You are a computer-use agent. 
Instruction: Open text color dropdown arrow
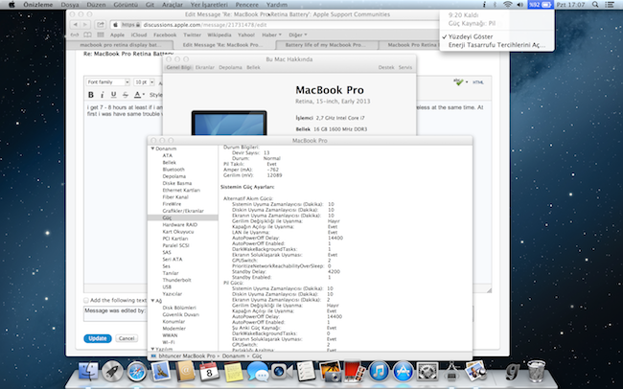click(x=144, y=95)
